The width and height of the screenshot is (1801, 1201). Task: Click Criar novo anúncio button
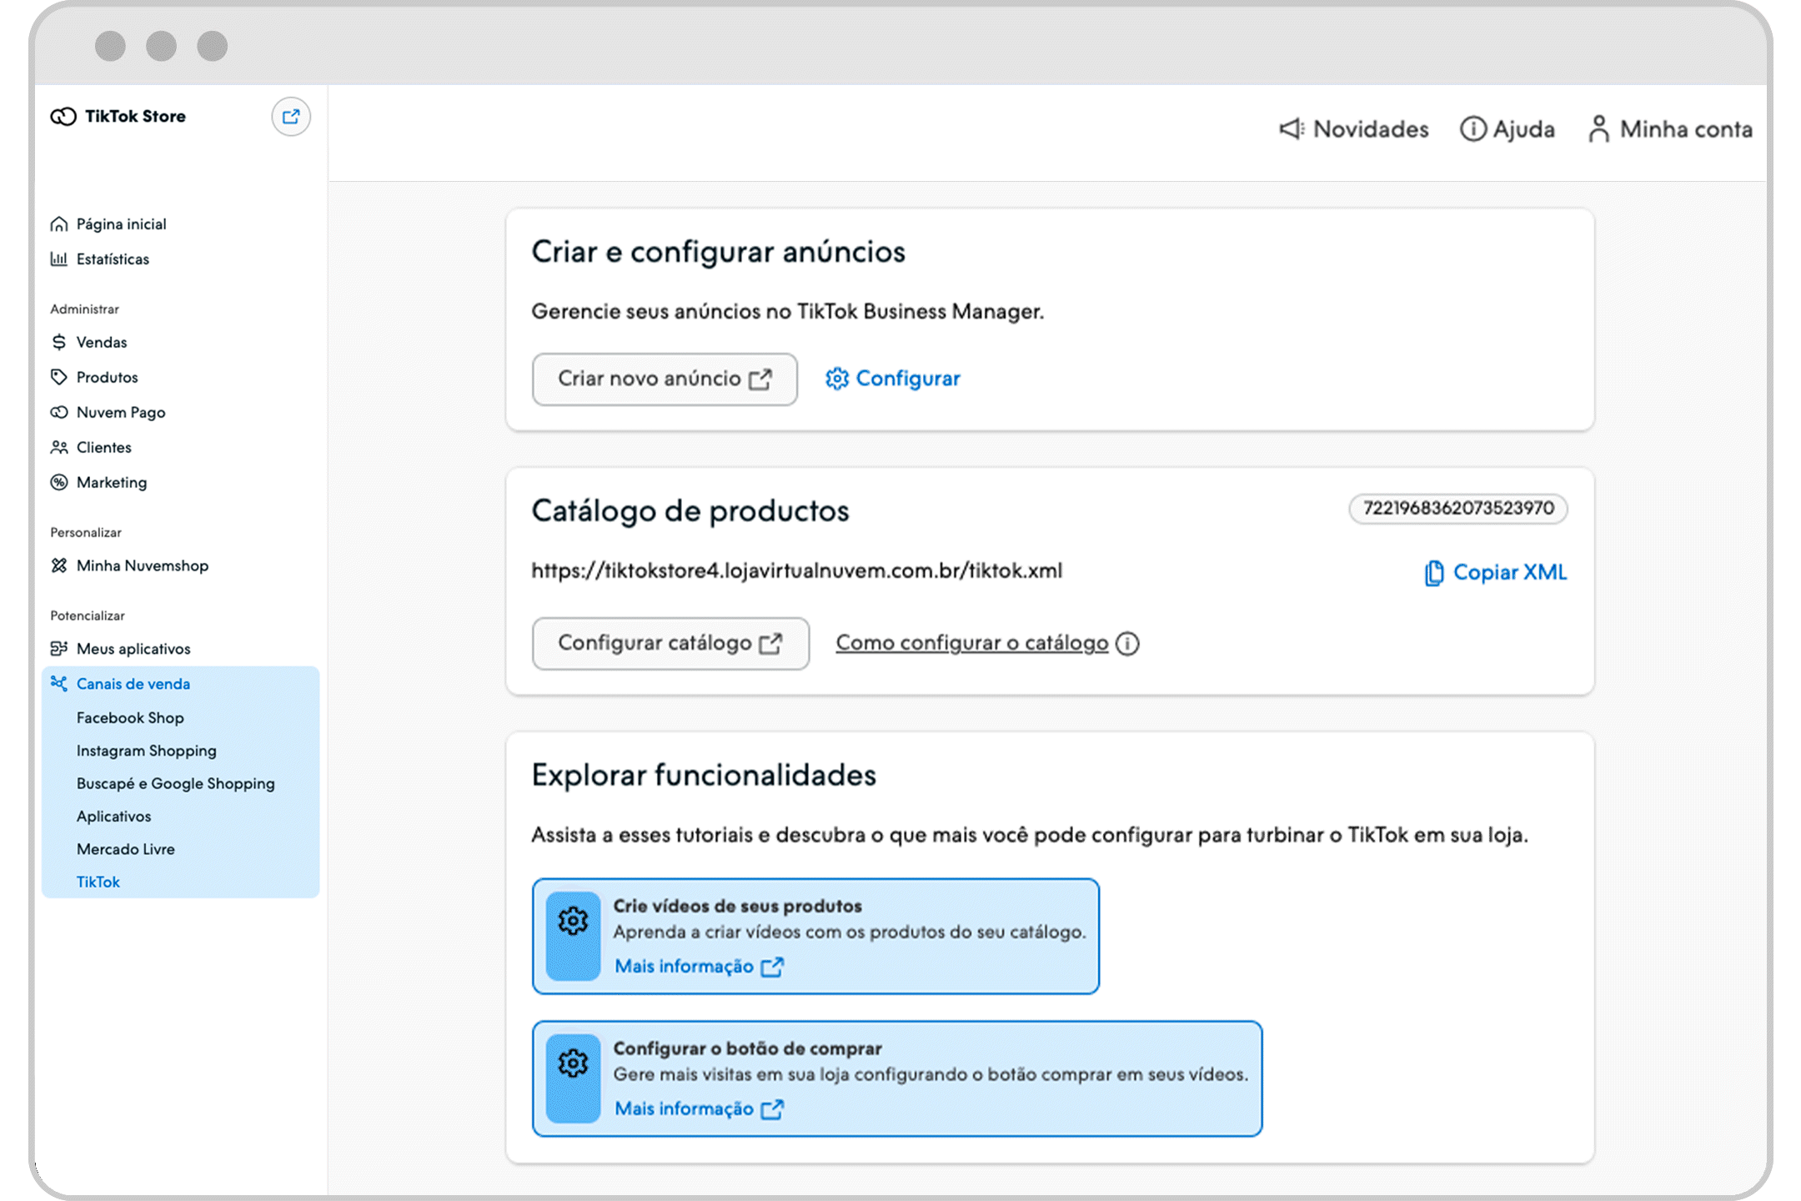(x=664, y=379)
